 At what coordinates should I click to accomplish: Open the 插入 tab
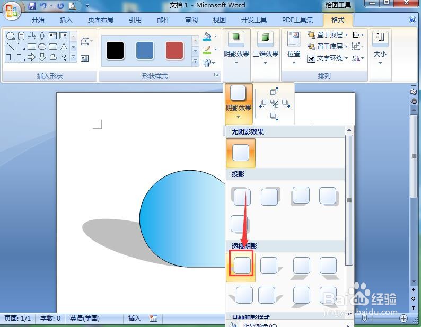[66, 20]
